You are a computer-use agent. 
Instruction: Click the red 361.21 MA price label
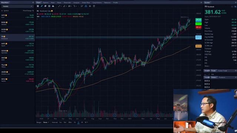coord(198,27)
